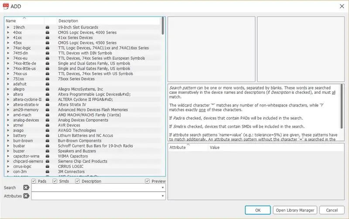The image size is (349, 219).
Task: Click the library icon beside con-3m
Action: coord(48,171)
